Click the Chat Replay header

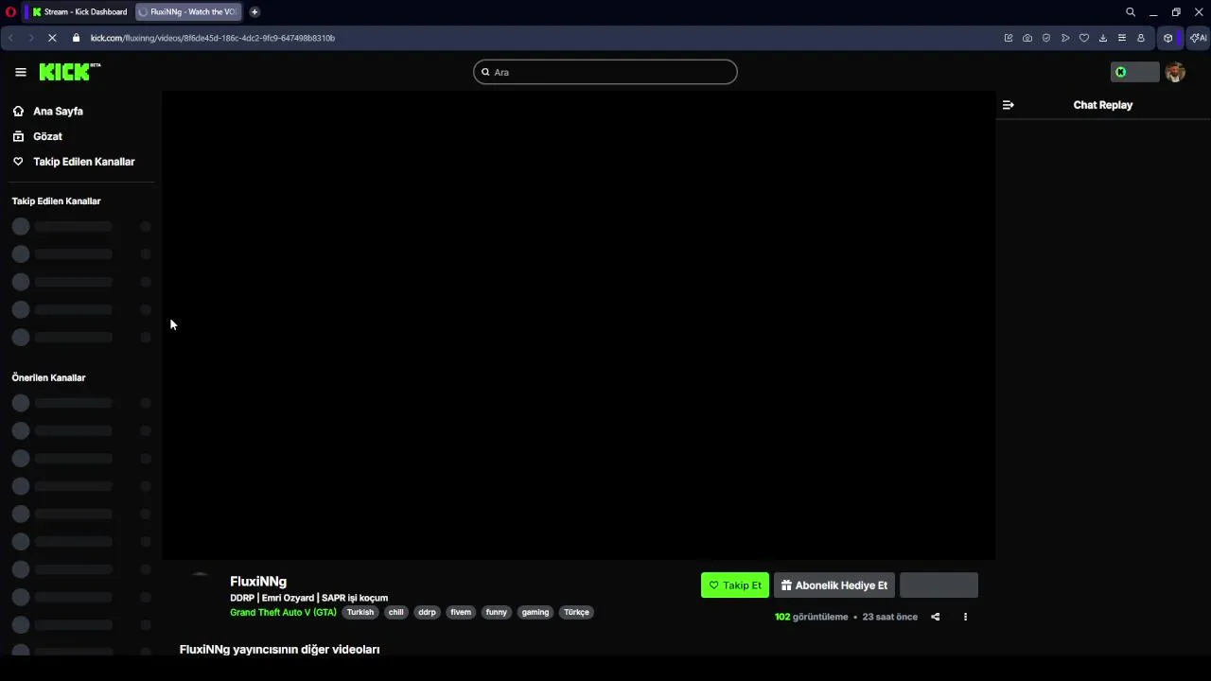(1103, 105)
